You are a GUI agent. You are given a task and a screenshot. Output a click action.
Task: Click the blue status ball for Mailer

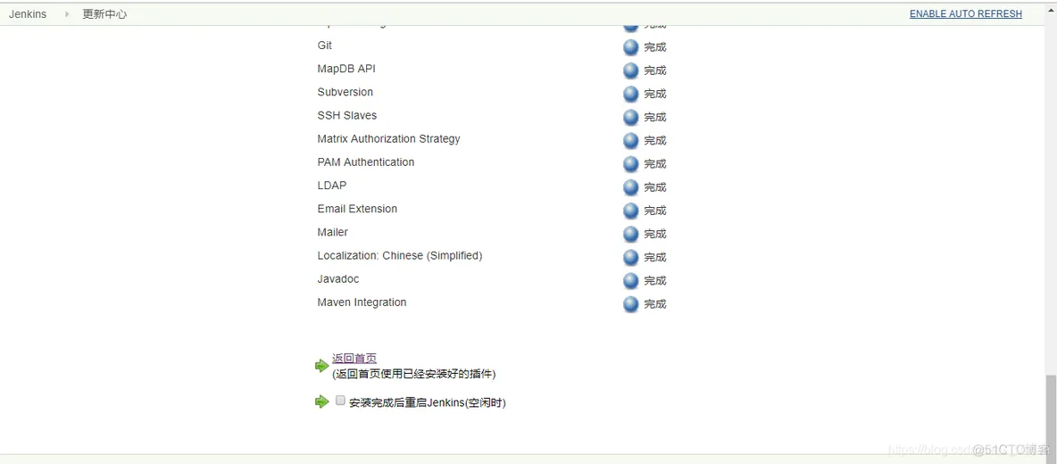coord(630,234)
